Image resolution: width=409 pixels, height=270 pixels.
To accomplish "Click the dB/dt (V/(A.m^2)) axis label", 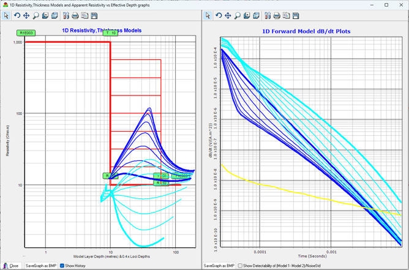I will pyautogui.click(x=209, y=141).
